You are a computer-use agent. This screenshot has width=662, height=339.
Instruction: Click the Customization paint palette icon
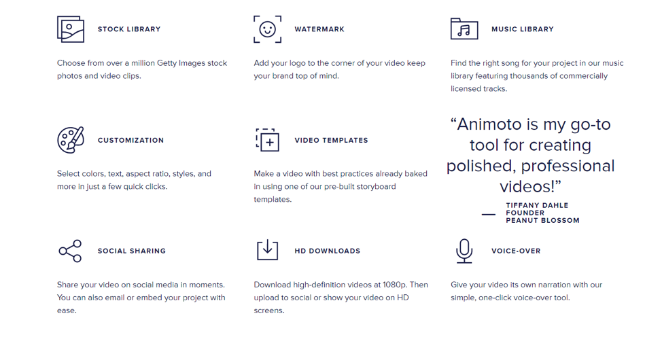point(71,140)
